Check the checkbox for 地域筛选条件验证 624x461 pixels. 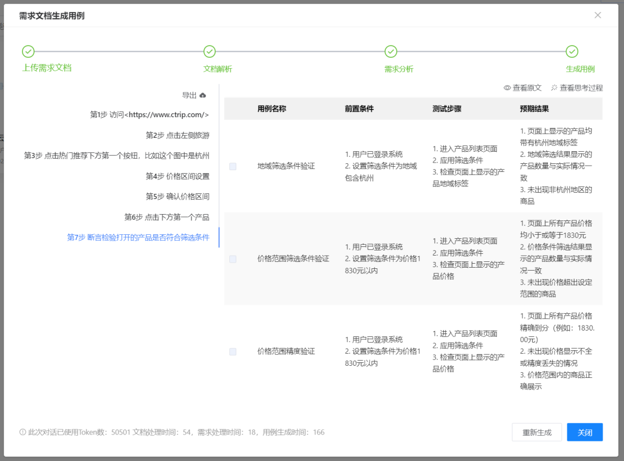[x=233, y=166]
